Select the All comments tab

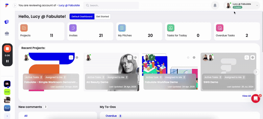click(x=26, y=116)
